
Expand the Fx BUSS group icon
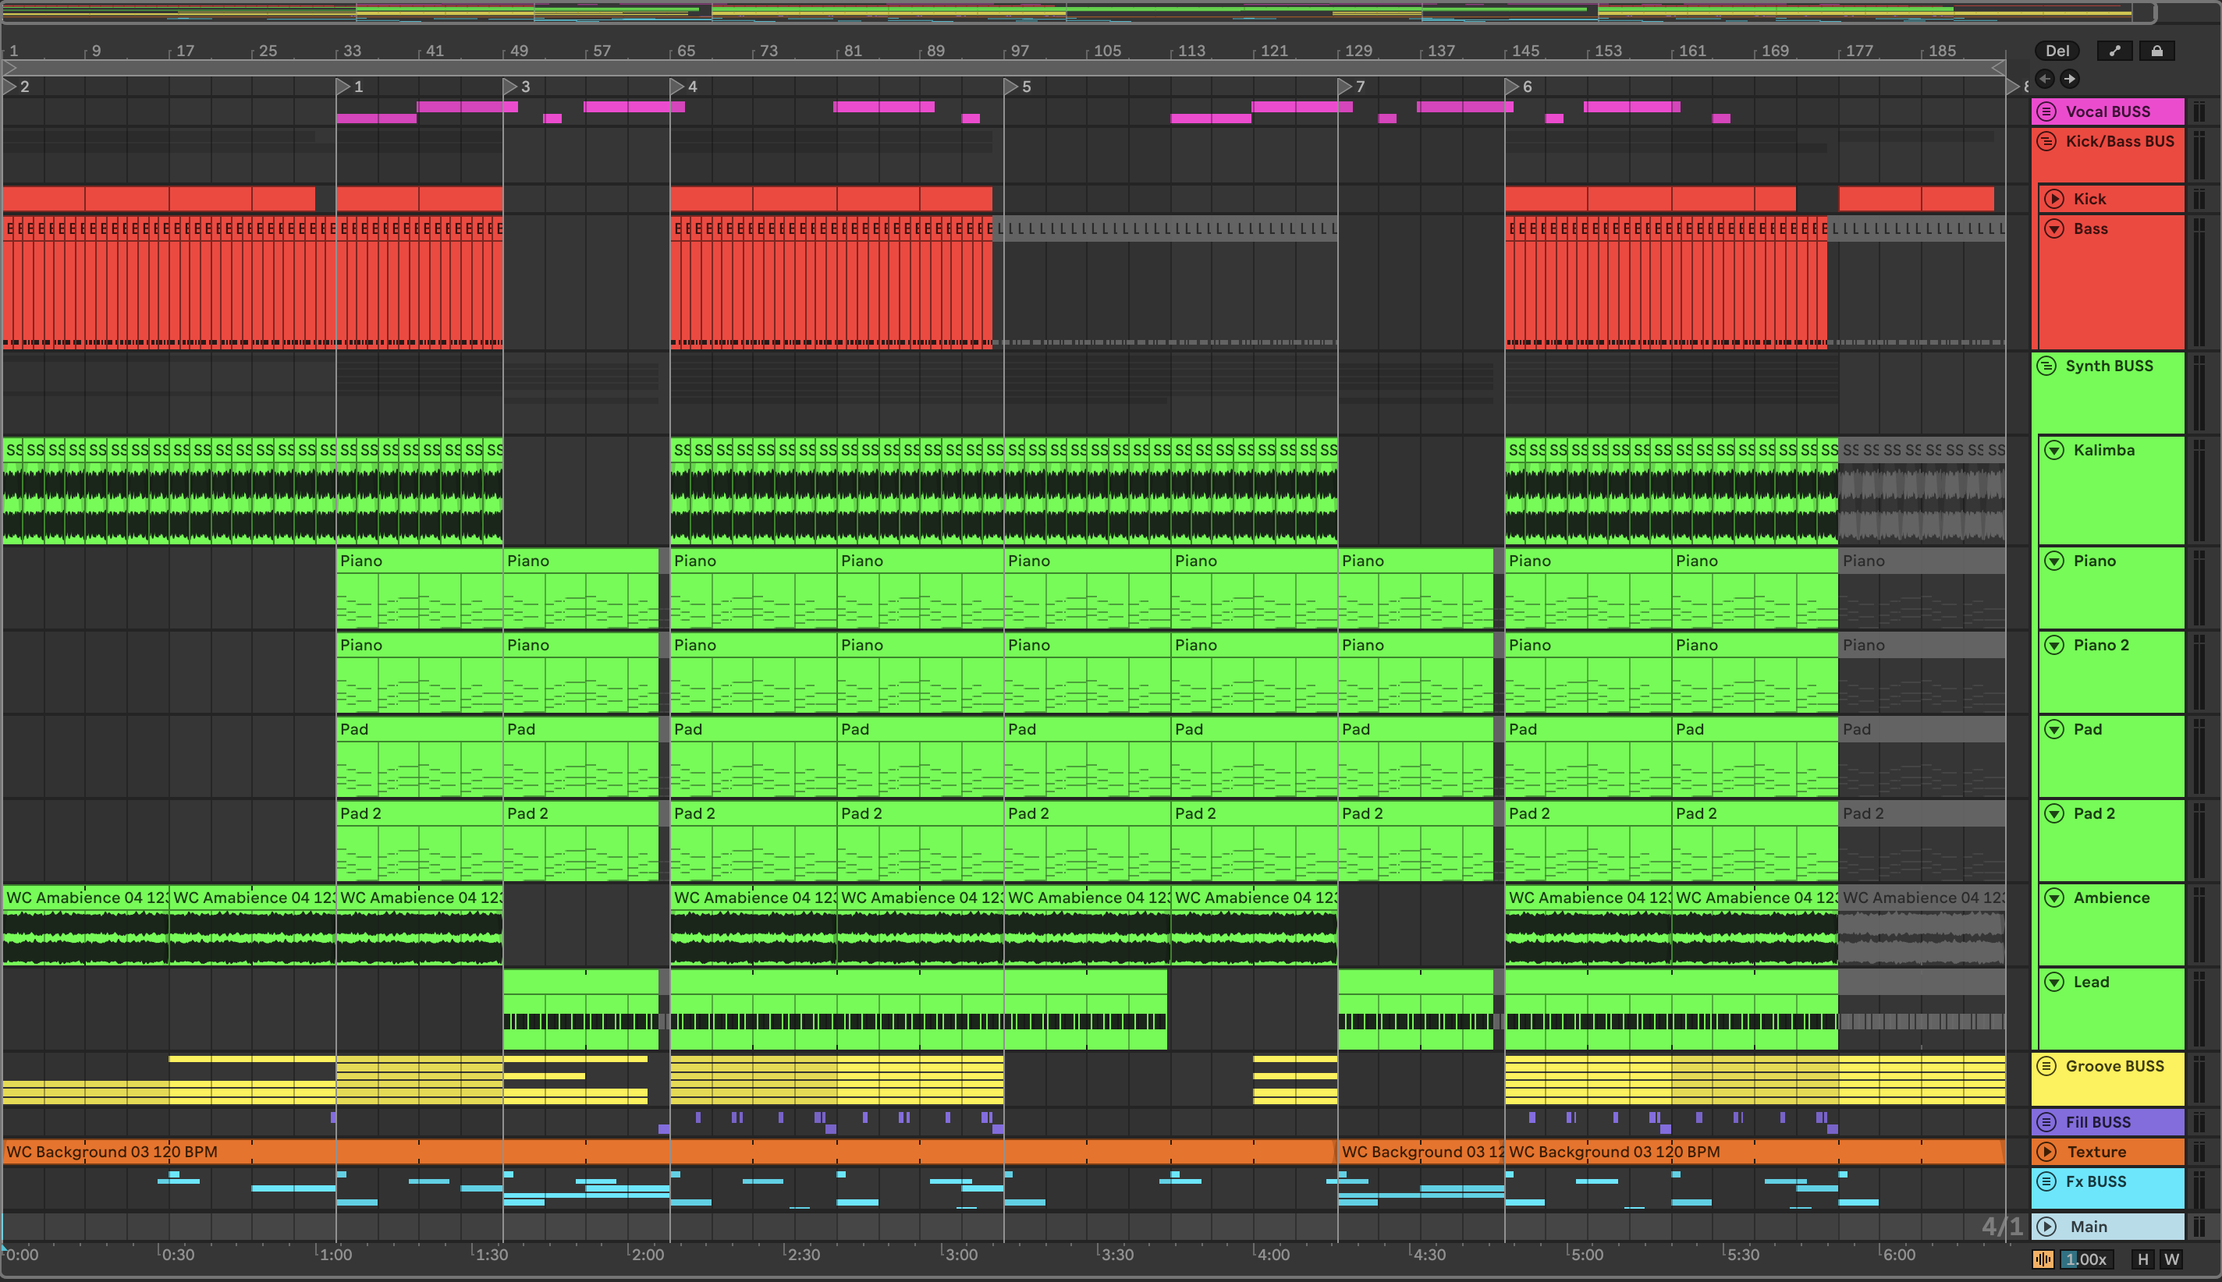(x=2046, y=1181)
